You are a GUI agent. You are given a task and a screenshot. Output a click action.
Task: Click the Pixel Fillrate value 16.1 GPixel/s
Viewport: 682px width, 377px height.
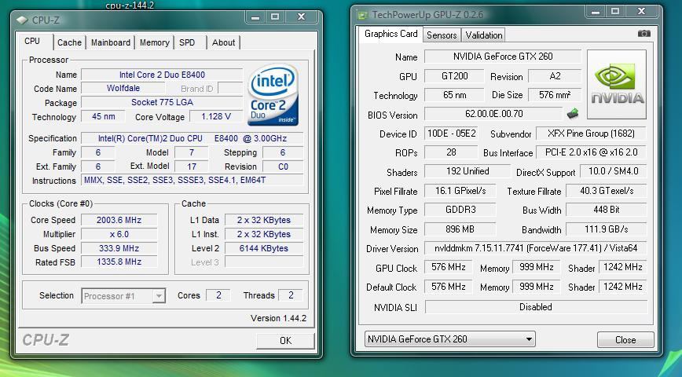click(460, 190)
